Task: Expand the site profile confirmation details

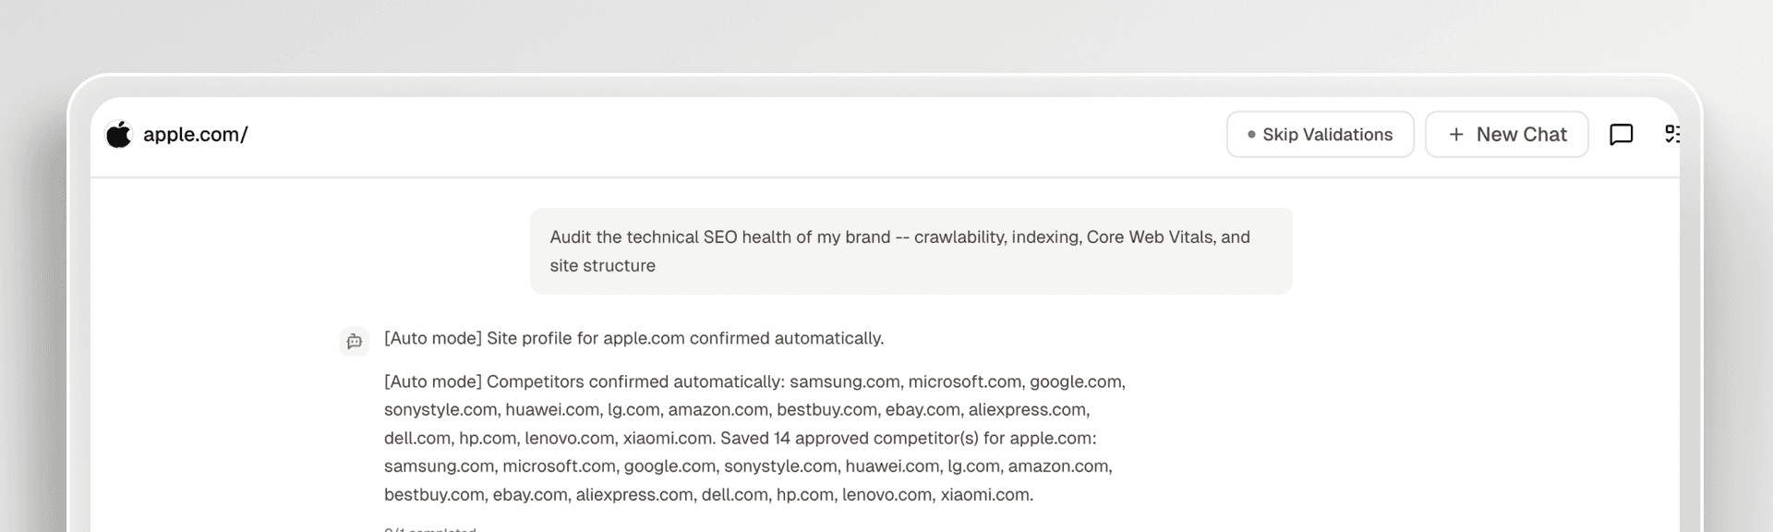Action: (x=633, y=338)
